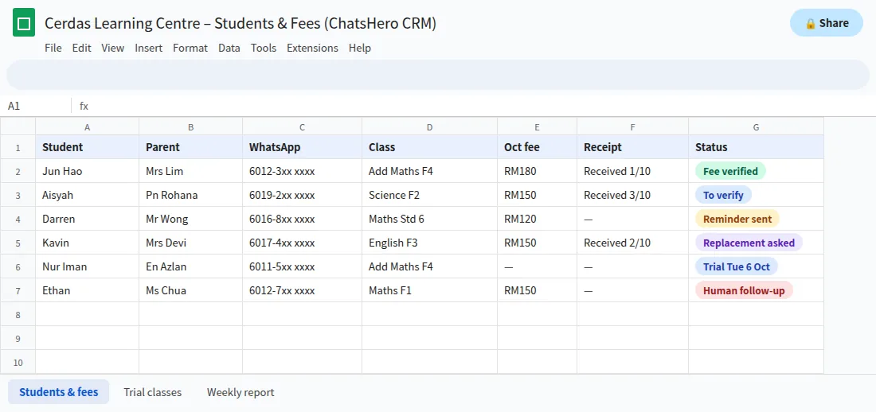Open the Tools menu
Screen dimensions: 876x412
pyautogui.click(x=263, y=48)
